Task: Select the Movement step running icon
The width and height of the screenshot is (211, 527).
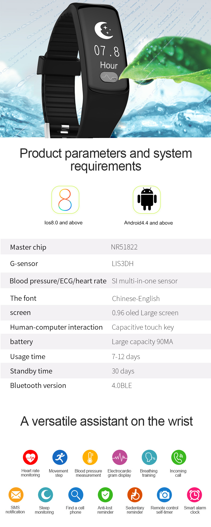Action: point(60,457)
